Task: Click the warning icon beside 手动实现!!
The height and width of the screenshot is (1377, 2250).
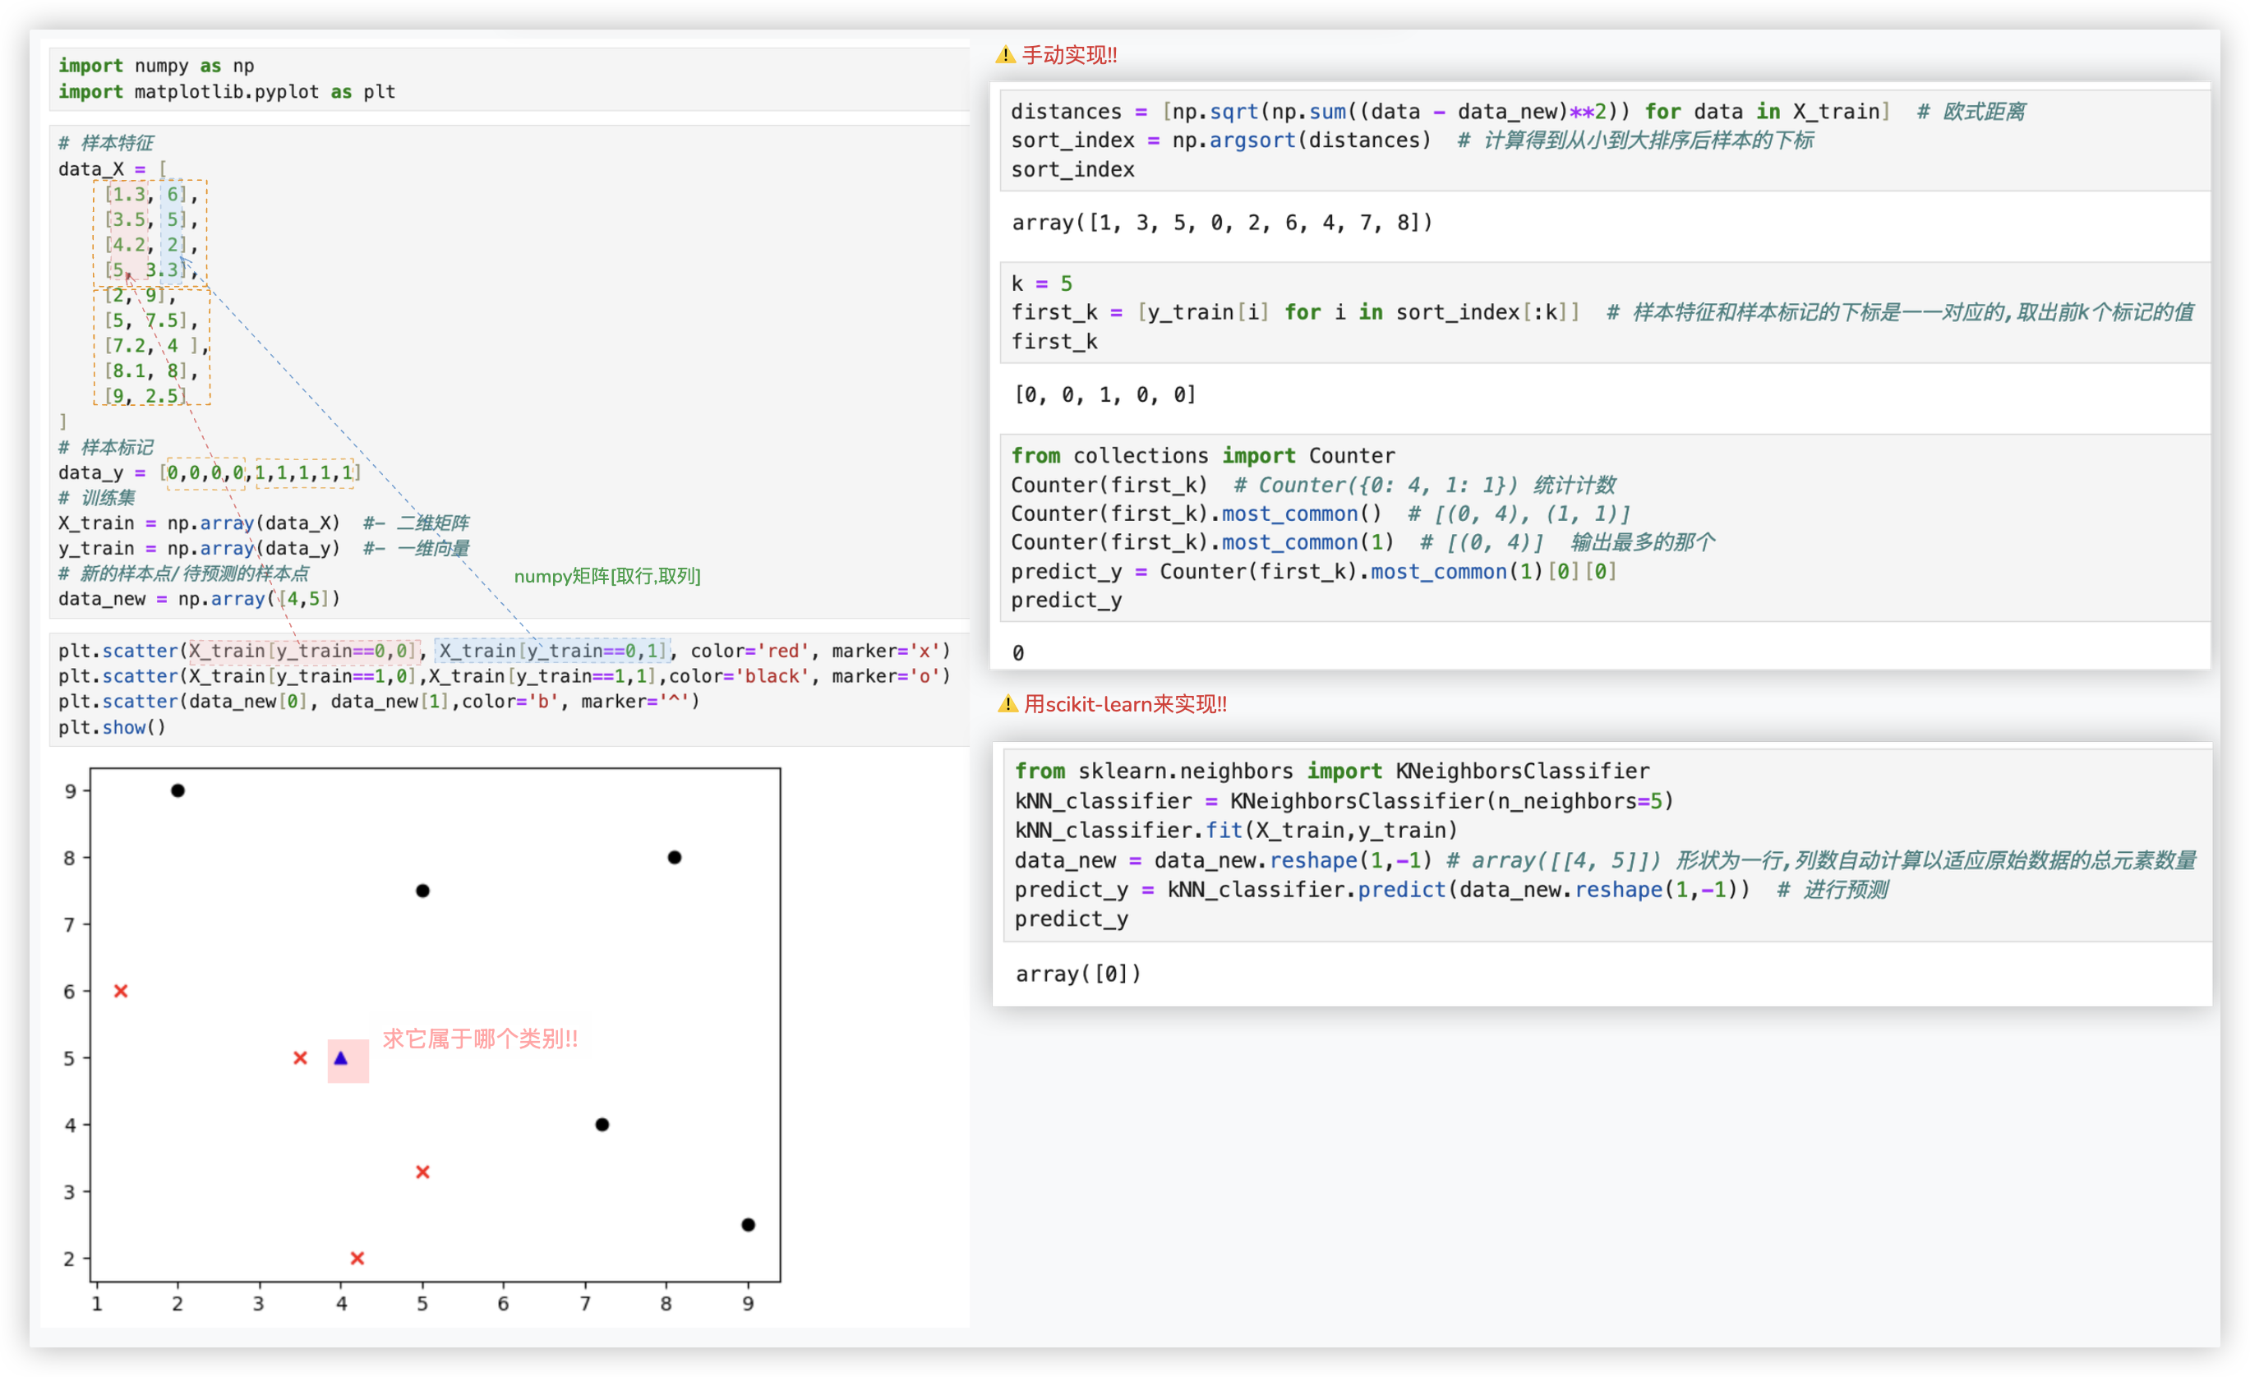Action: point(1005,55)
